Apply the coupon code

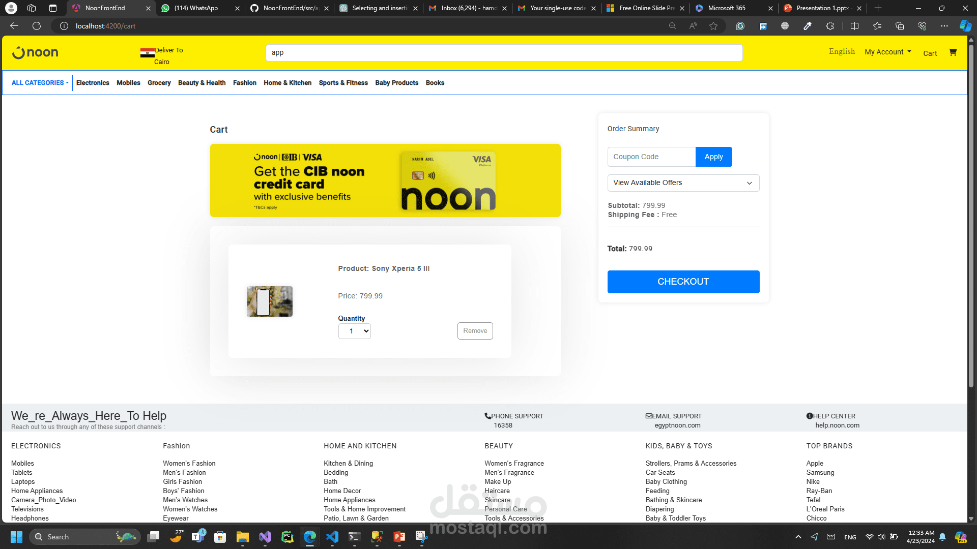click(x=713, y=157)
